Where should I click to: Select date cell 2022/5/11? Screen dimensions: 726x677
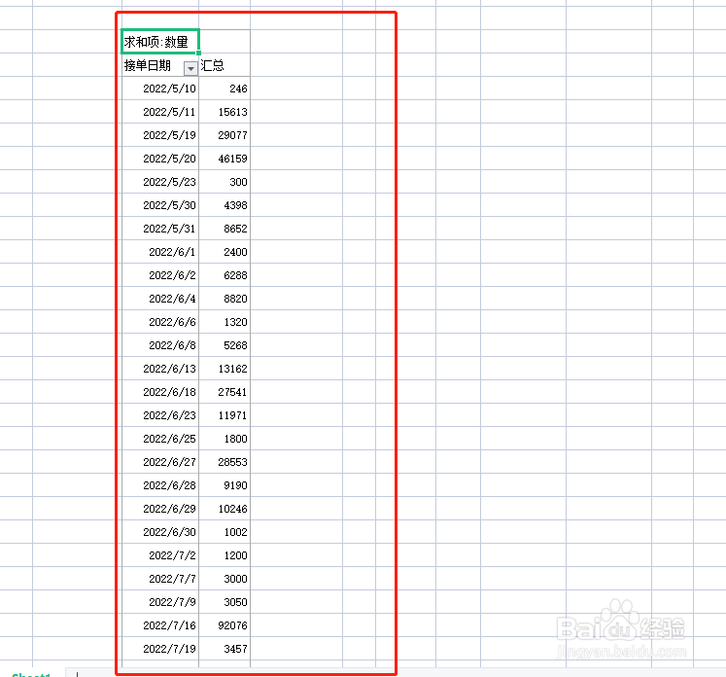[x=160, y=112]
